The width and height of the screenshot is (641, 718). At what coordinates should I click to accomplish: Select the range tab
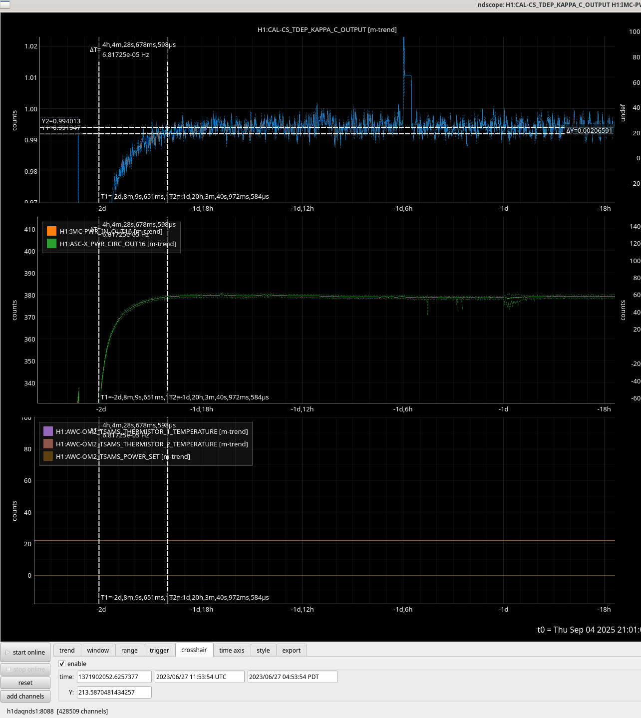pyautogui.click(x=129, y=650)
